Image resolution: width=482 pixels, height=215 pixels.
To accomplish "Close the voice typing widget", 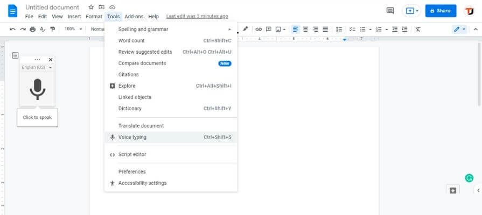I will 51,60.
